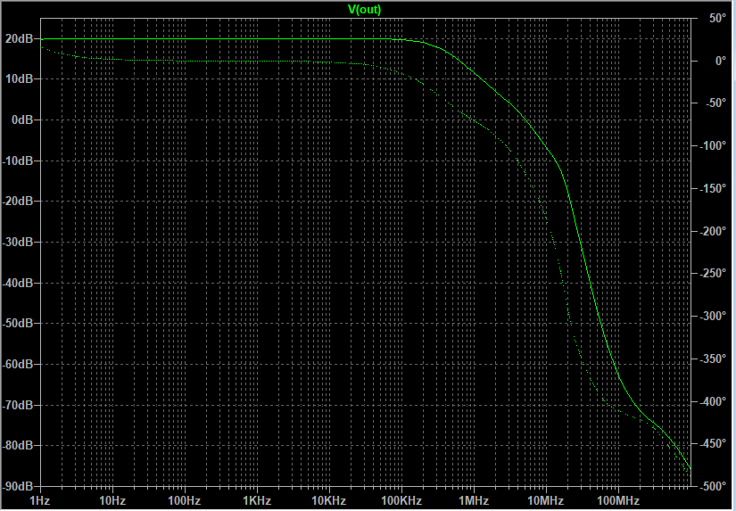Screen dimensions: 736x511
Task: Click the -20dB magnitude axis label
Action: point(18,202)
